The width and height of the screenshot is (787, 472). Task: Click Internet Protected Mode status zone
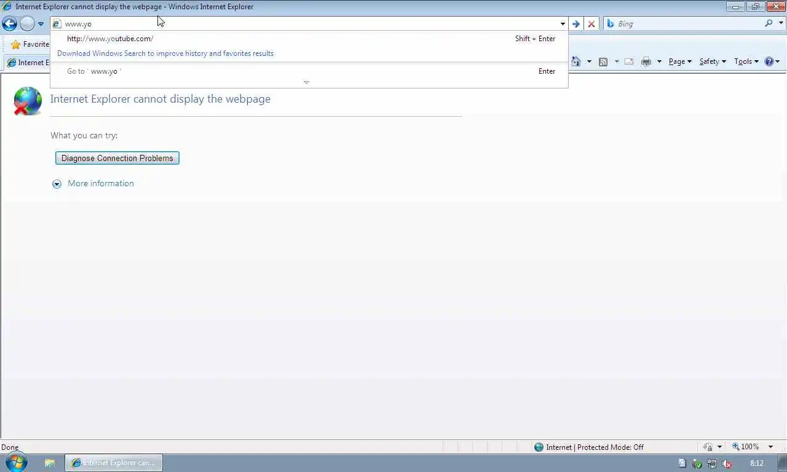coord(588,447)
